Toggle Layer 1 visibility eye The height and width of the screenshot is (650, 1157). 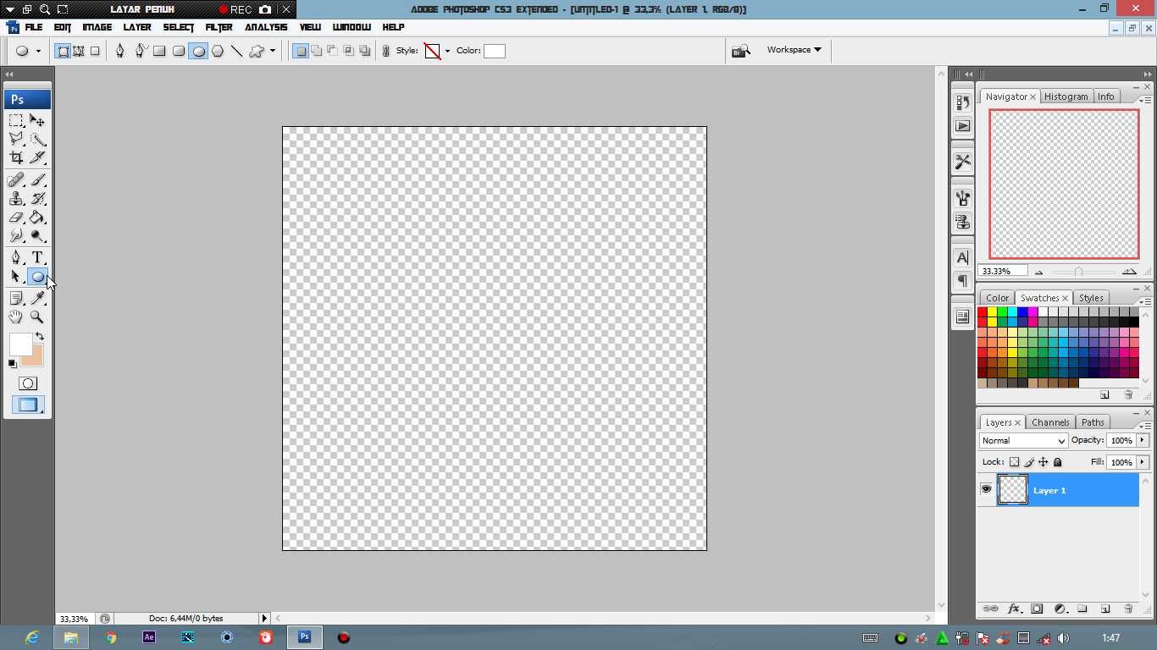(986, 490)
